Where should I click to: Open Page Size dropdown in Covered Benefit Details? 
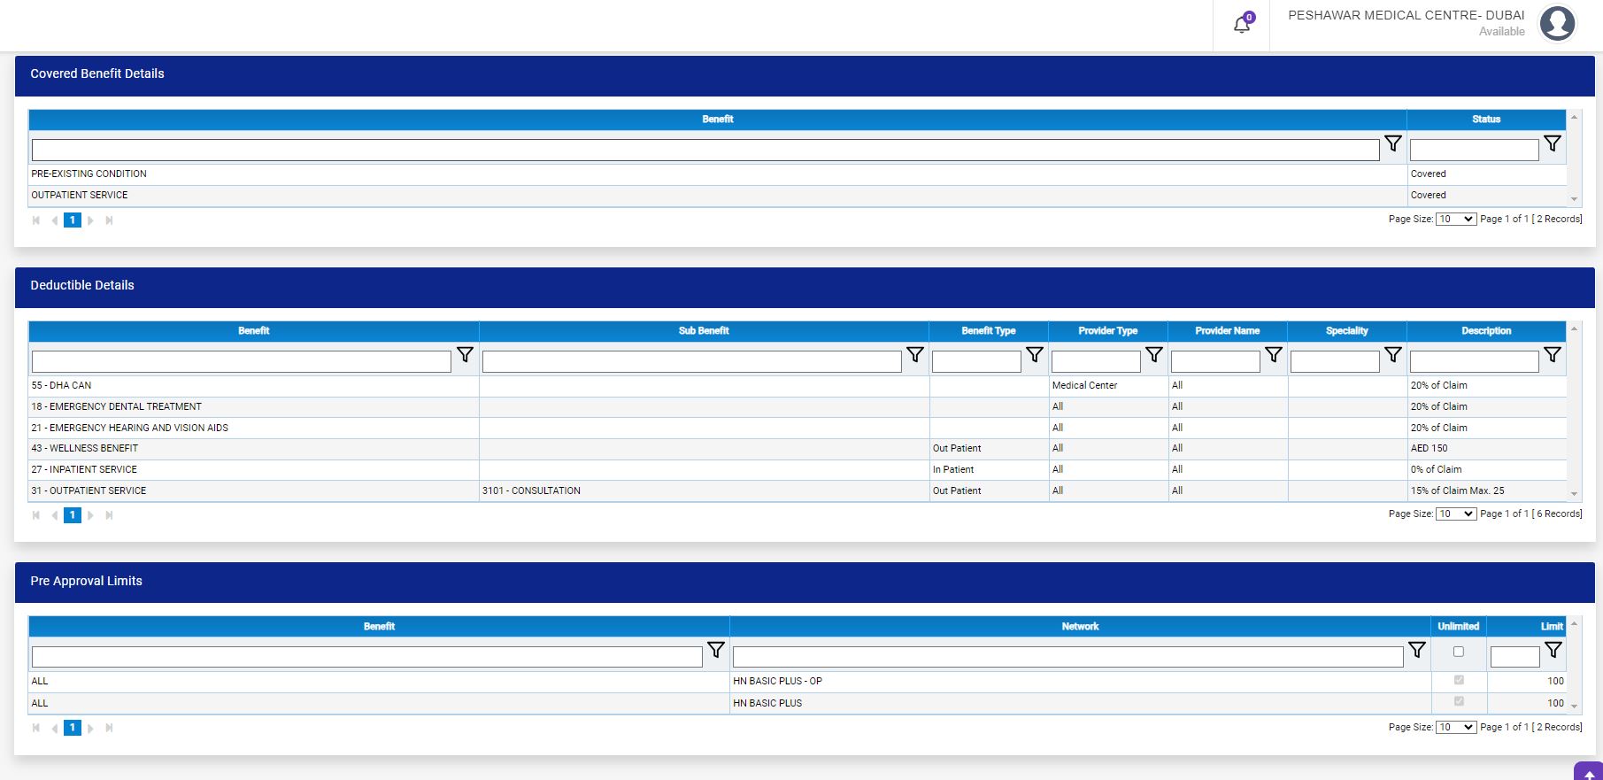pyautogui.click(x=1455, y=220)
